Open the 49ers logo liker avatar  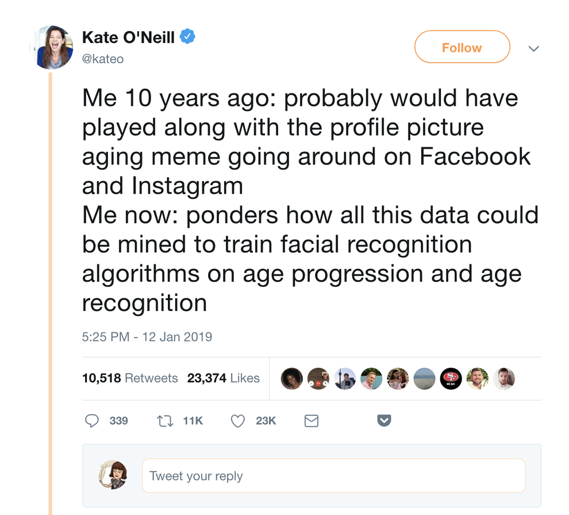coord(451,378)
